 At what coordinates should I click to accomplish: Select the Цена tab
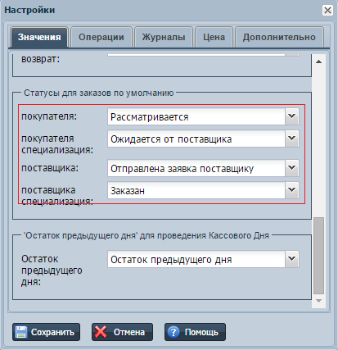[x=214, y=37]
